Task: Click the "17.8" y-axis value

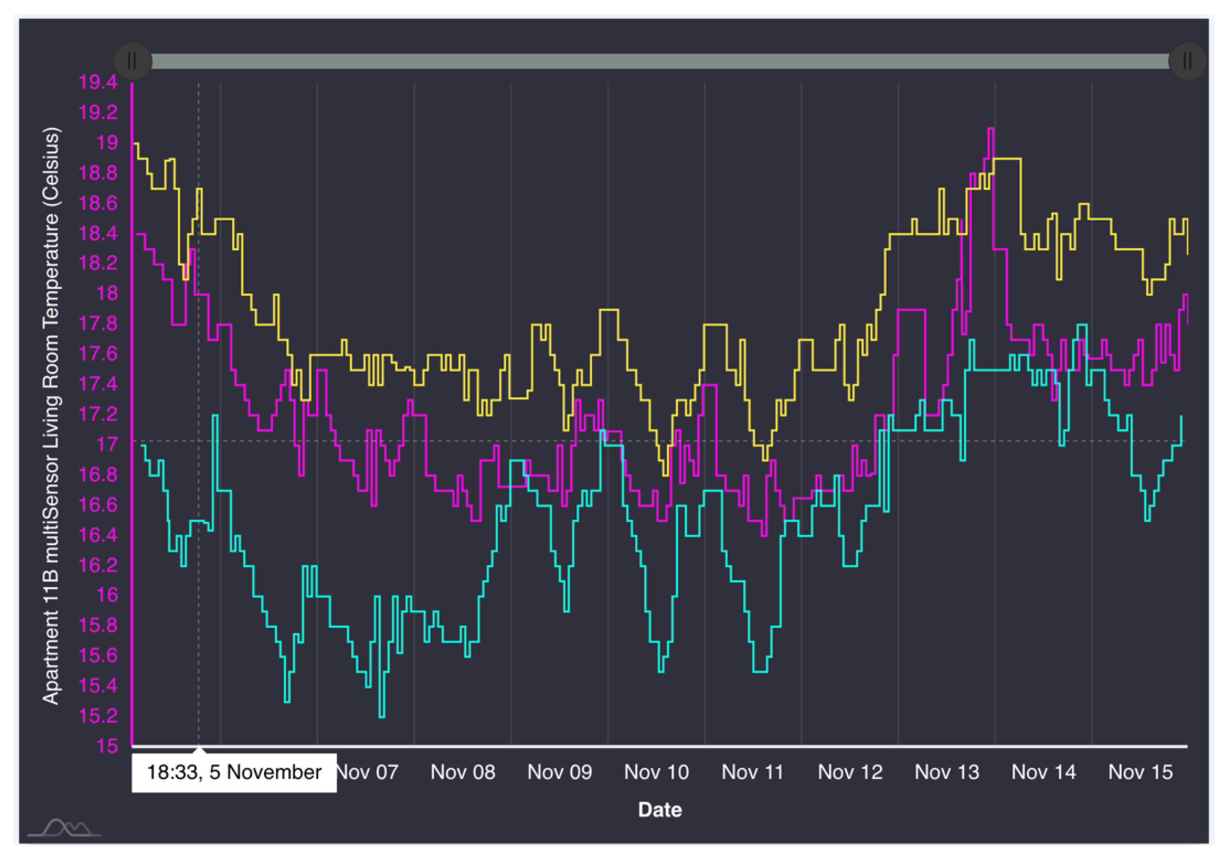Action: pyautogui.click(x=98, y=324)
